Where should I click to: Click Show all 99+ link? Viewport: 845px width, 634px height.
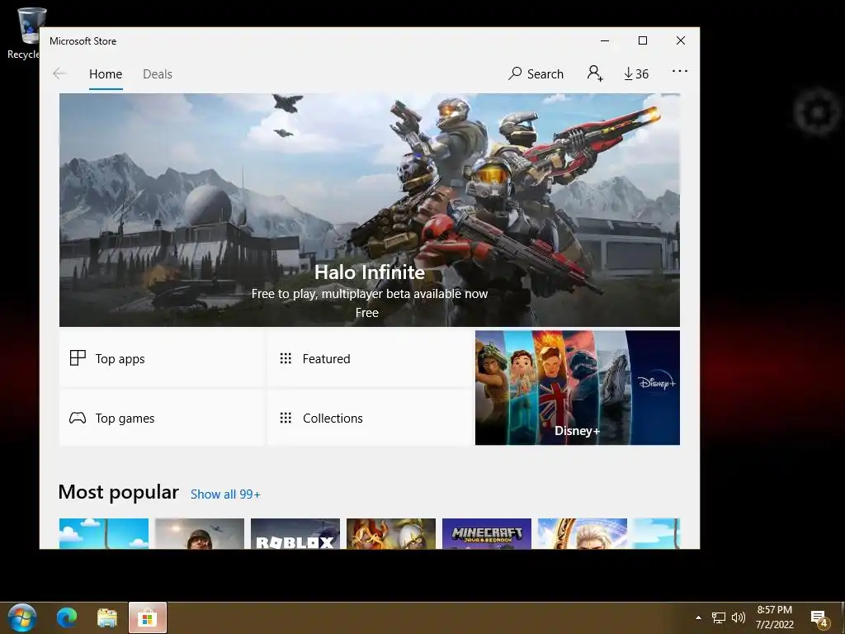coord(225,494)
